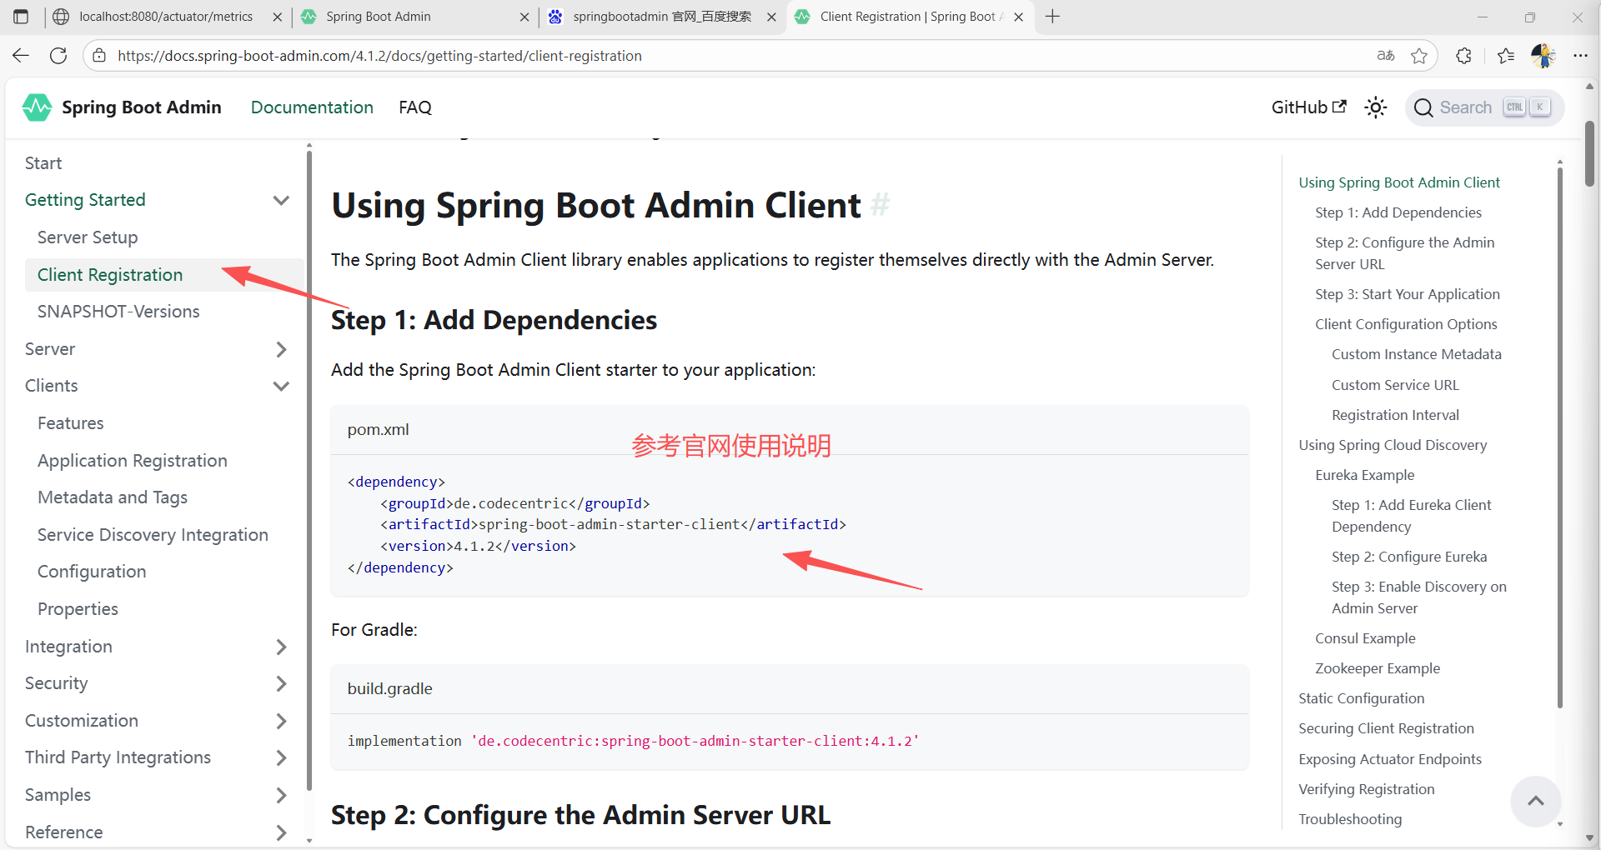Screen dimensions: 1601x850
Task: Jump to Troubleshooting section
Action: pyautogui.click(x=1350, y=819)
